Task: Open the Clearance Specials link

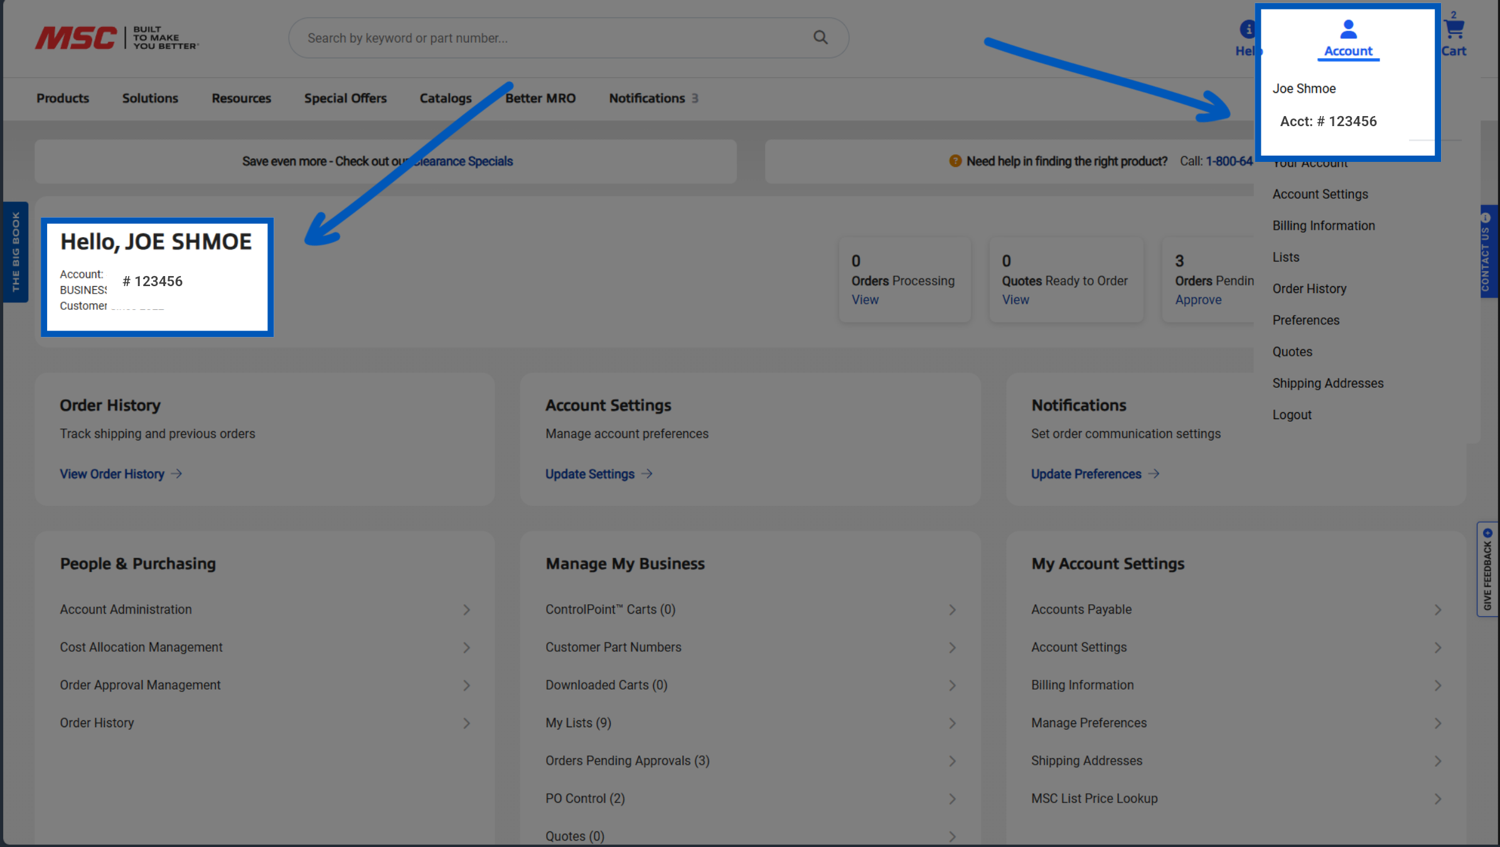Action: (x=463, y=161)
